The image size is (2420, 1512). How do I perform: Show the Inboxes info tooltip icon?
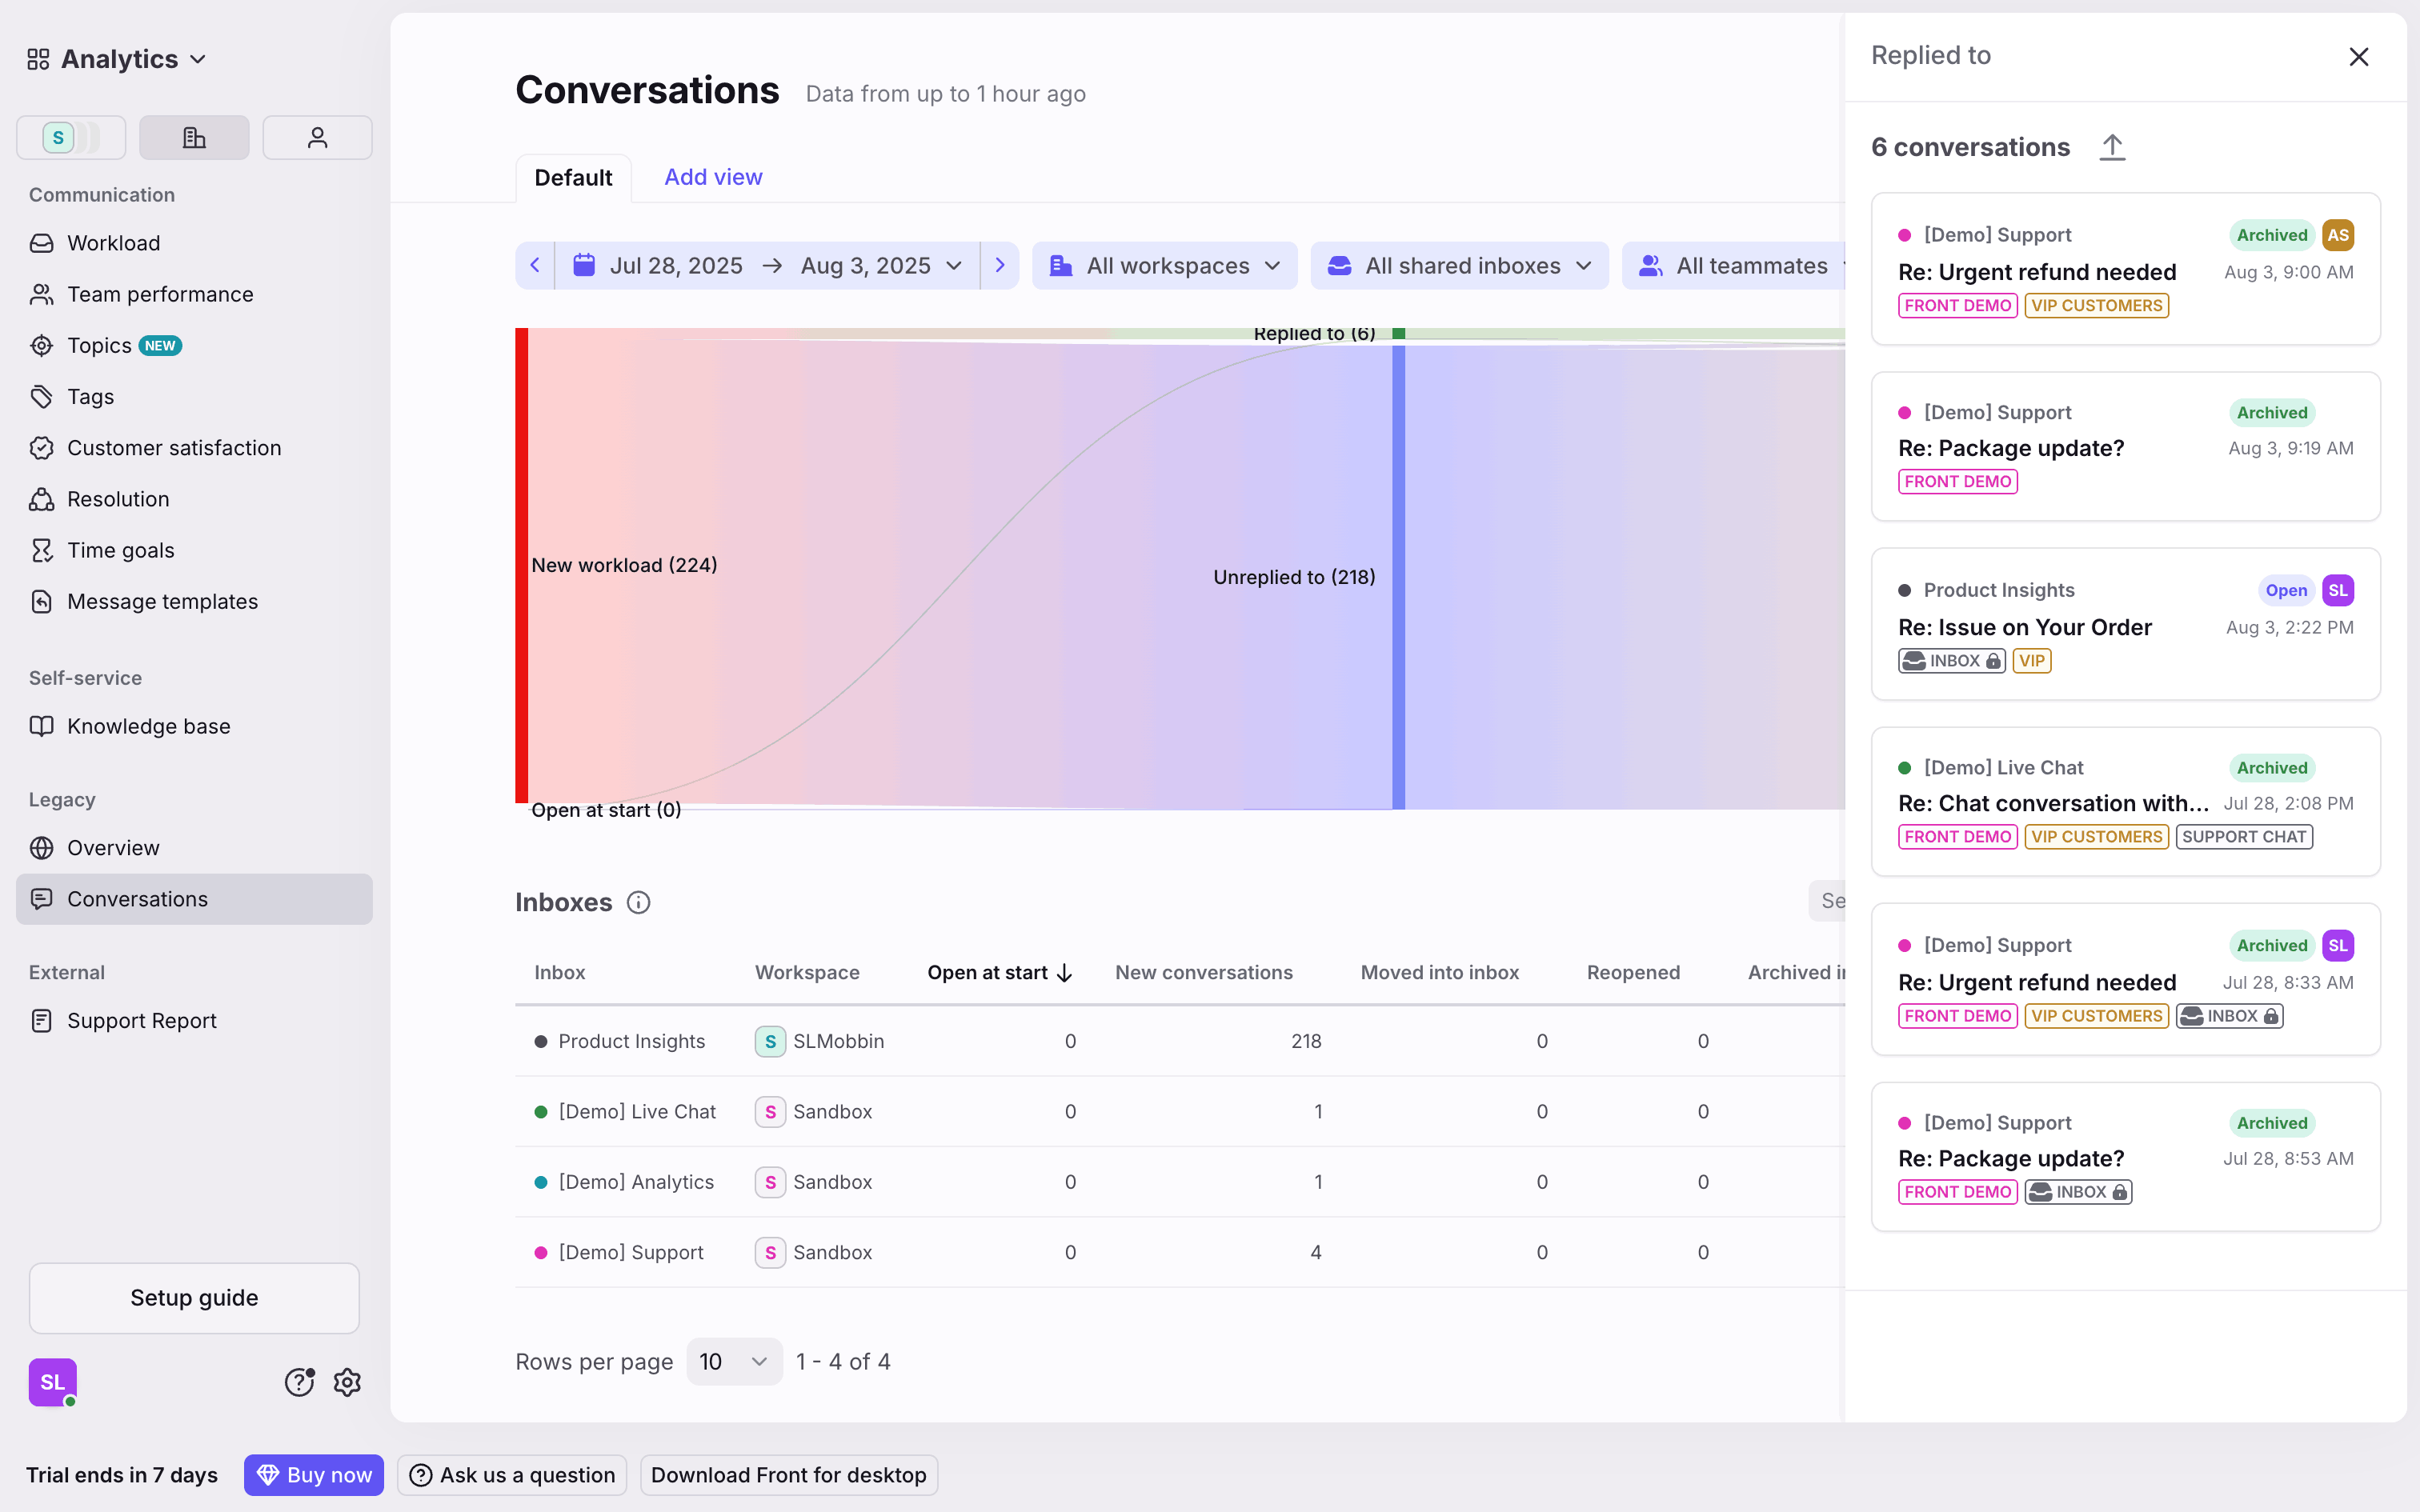(x=638, y=902)
